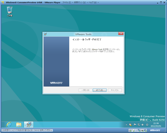This screenshot has width=167, height=133.
Task: Select the ごみ箱 recycle bin desktop icon
Action: [10, 11]
